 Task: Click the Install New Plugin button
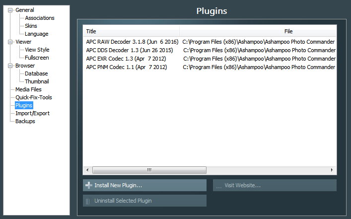click(x=144, y=185)
